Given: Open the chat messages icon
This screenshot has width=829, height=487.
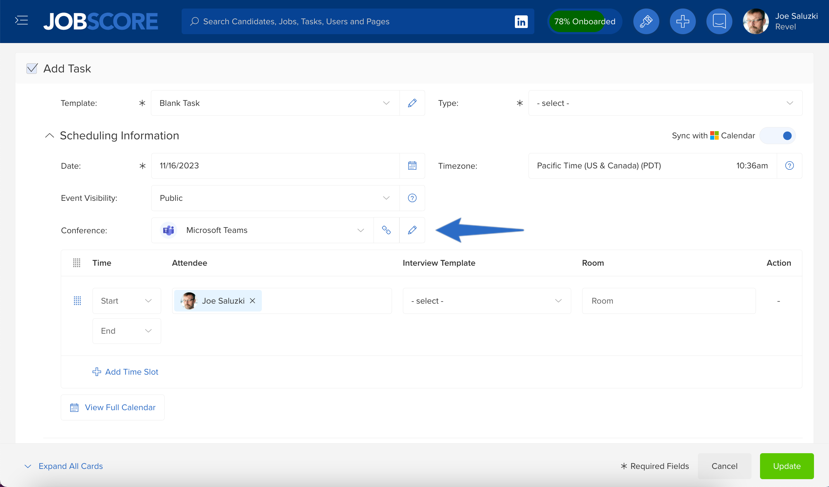Looking at the screenshot, I should click(x=719, y=21).
